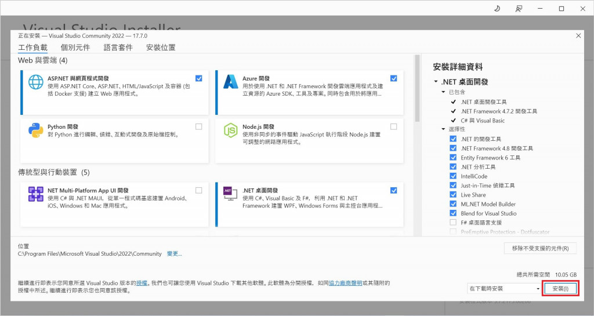Uncheck .NET 的開發工具 optional component
Image resolution: width=594 pixels, height=316 pixels.
(453, 139)
